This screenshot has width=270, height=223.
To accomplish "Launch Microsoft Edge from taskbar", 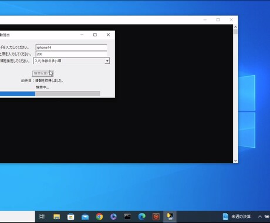I will point(142,217).
